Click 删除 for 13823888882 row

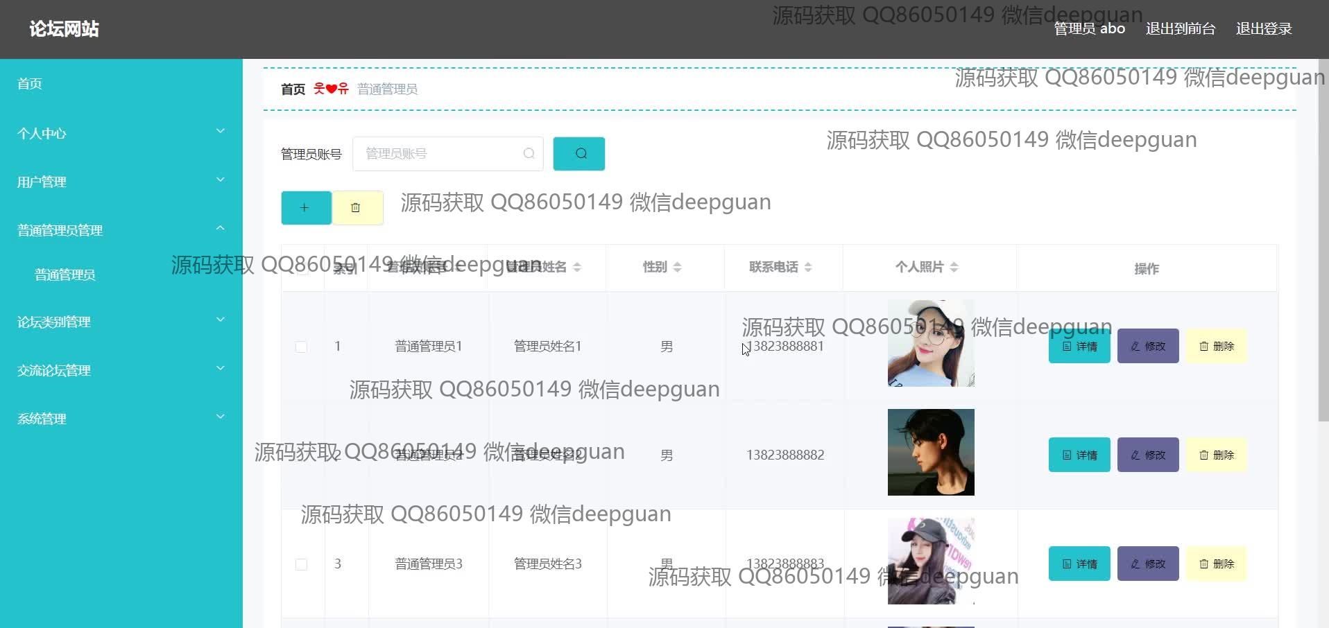(1216, 455)
